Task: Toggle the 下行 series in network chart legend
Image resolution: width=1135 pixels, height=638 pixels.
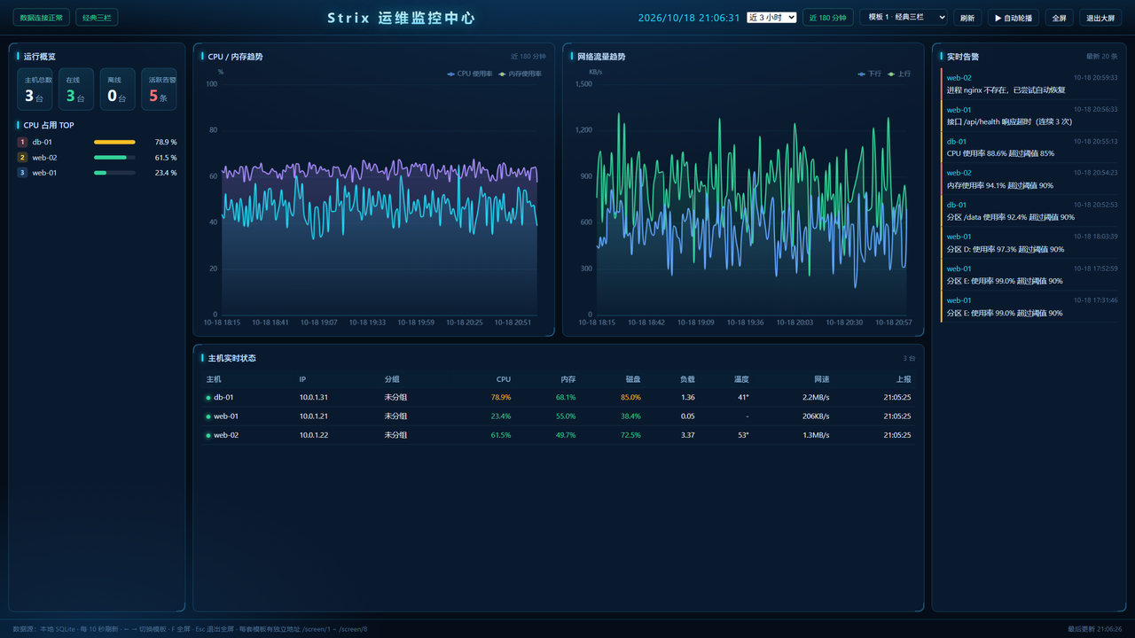Action: (x=870, y=74)
